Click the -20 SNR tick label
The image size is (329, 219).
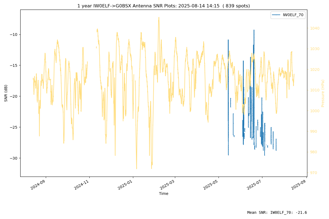[14, 96]
